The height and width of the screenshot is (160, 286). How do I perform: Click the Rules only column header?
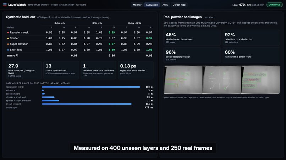[x=60, y=23]
